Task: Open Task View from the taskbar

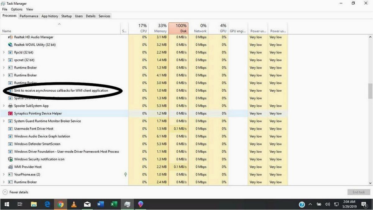Action: tap(20, 204)
